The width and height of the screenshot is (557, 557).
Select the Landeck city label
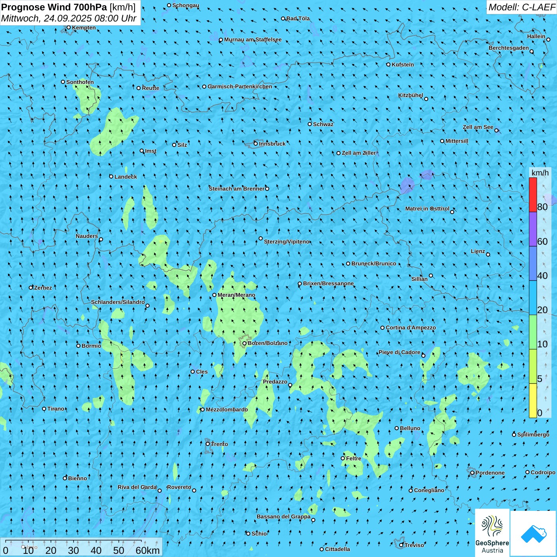coord(126,177)
